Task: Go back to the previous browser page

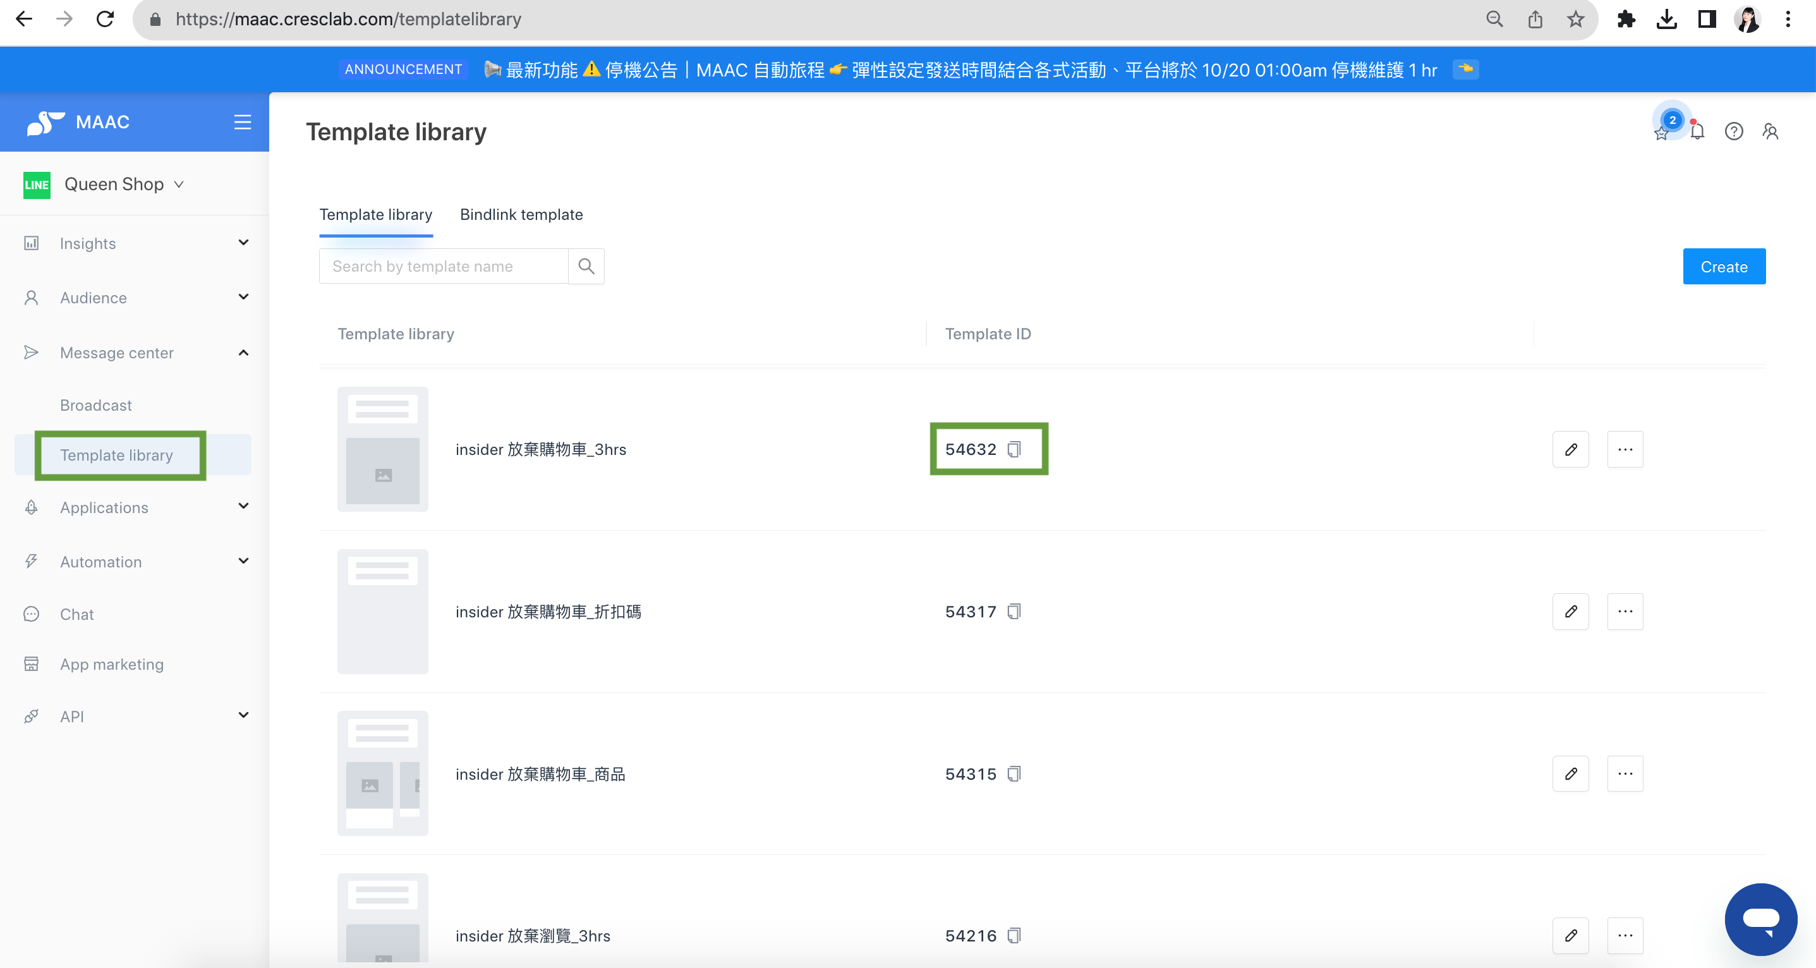Action: click(x=24, y=19)
